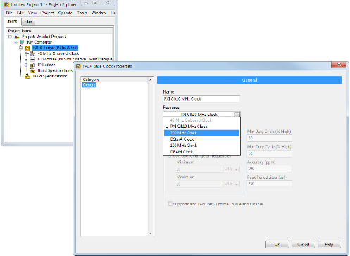Open the Operate menu in Project Explorer

(x=65, y=13)
